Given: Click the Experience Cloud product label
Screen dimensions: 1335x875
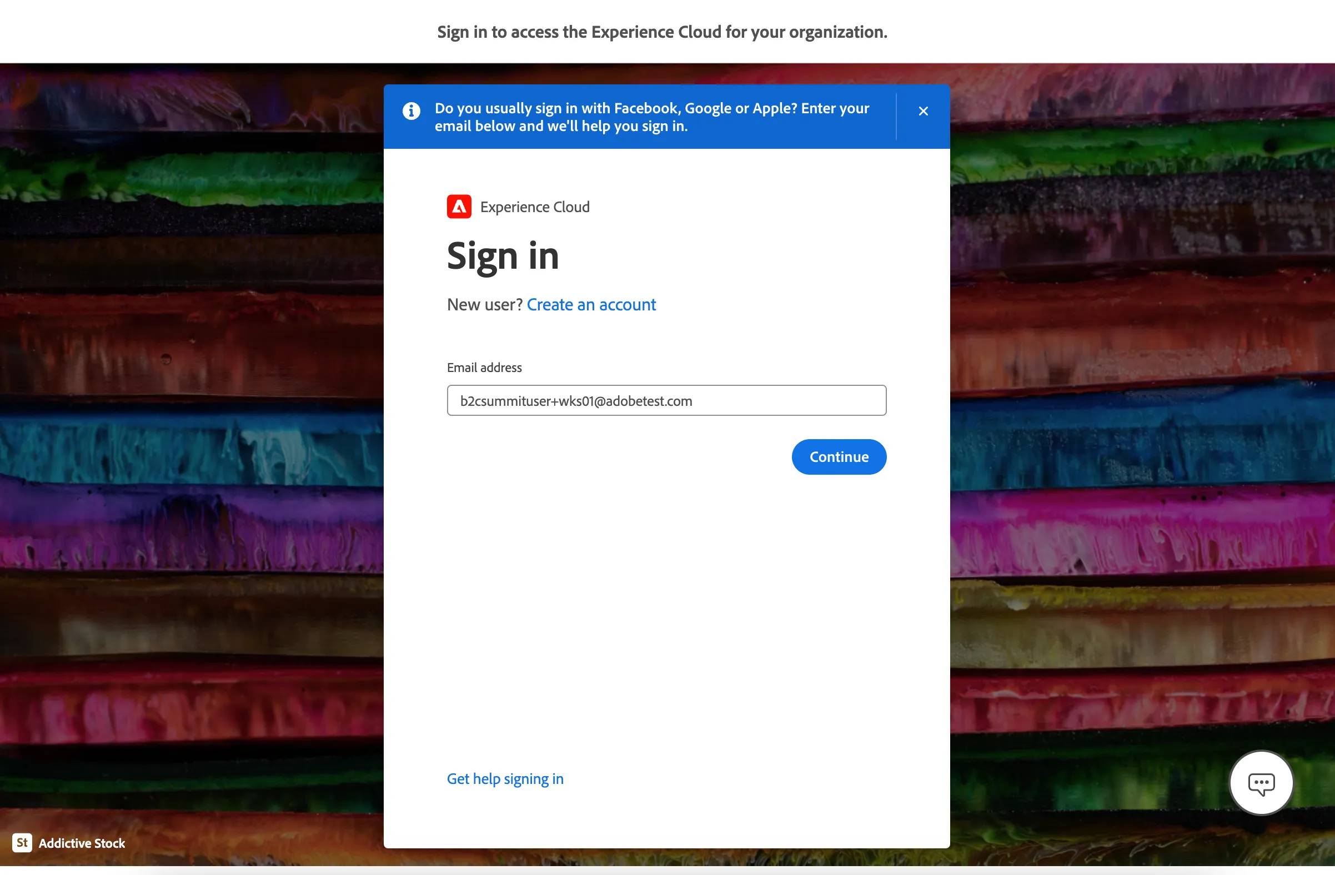Looking at the screenshot, I should click(x=535, y=207).
